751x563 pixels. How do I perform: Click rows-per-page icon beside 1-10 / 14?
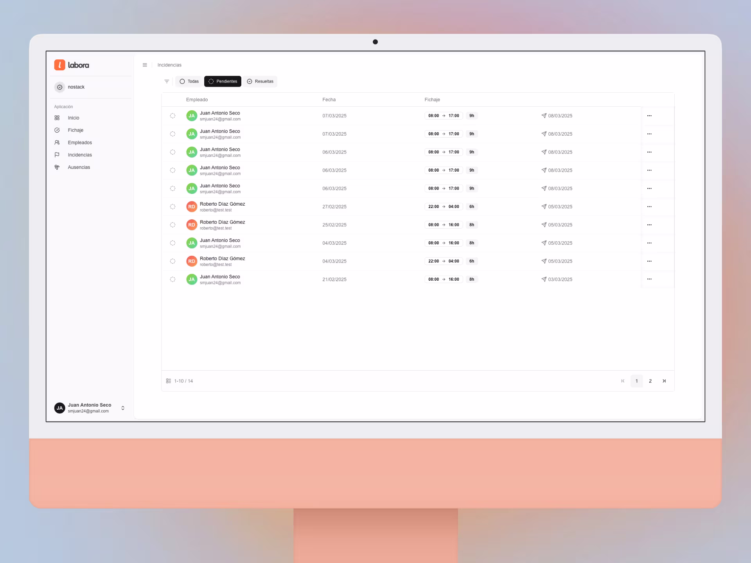coord(169,381)
